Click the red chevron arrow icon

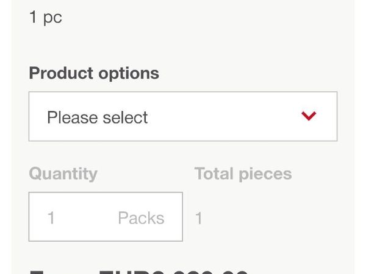click(309, 116)
